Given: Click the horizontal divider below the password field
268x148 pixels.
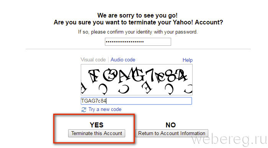Looking at the screenshot, I should coord(138,49).
